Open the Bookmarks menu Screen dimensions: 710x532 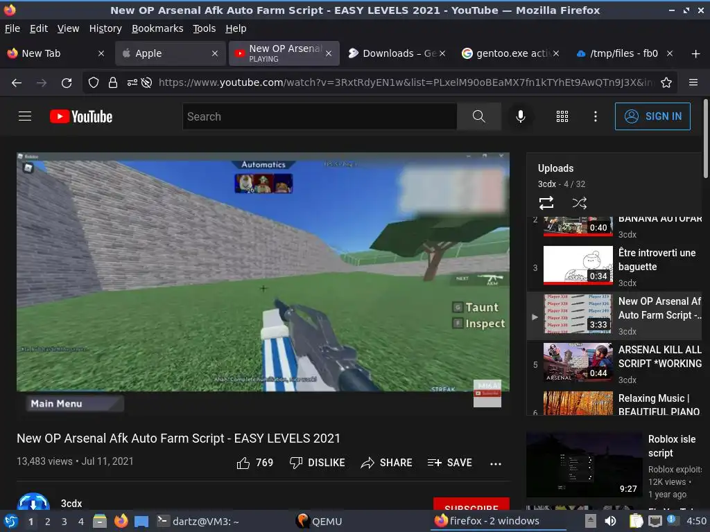pyautogui.click(x=157, y=28)
